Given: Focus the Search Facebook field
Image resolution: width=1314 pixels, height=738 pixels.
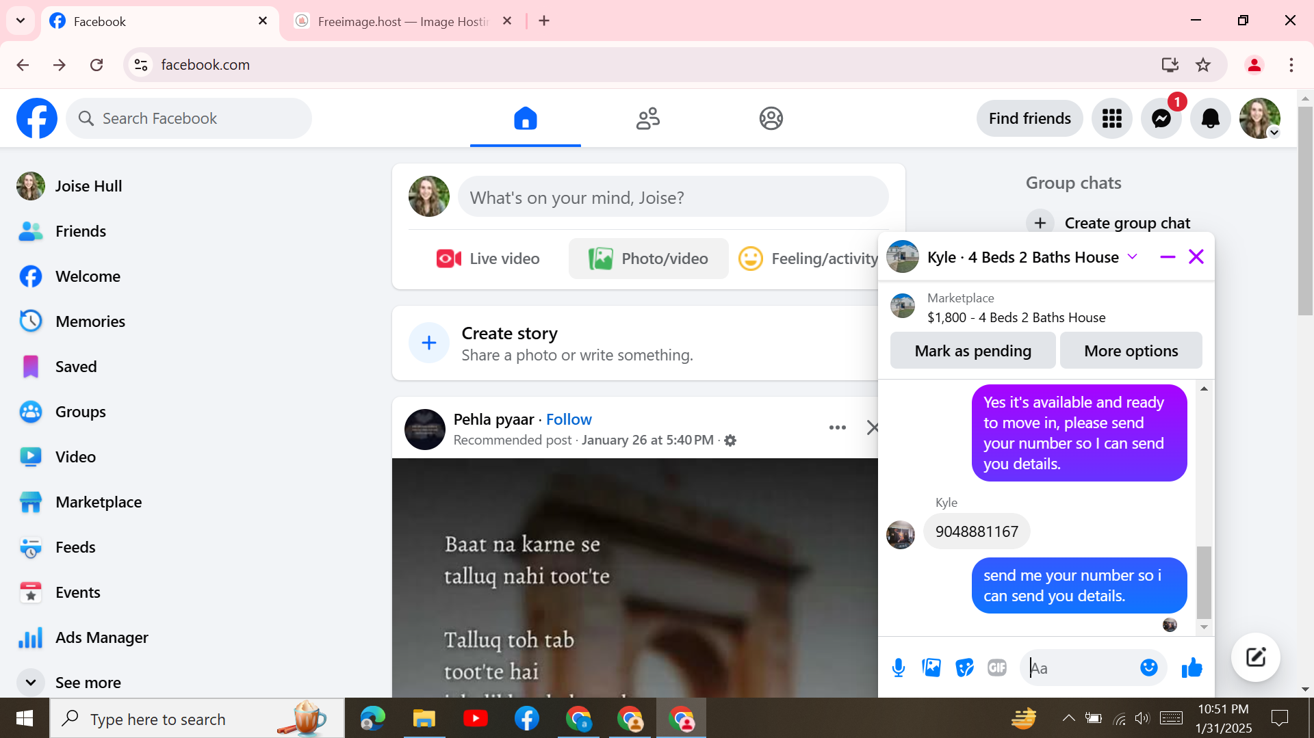Looking at the screenshot, I should 189,118.
